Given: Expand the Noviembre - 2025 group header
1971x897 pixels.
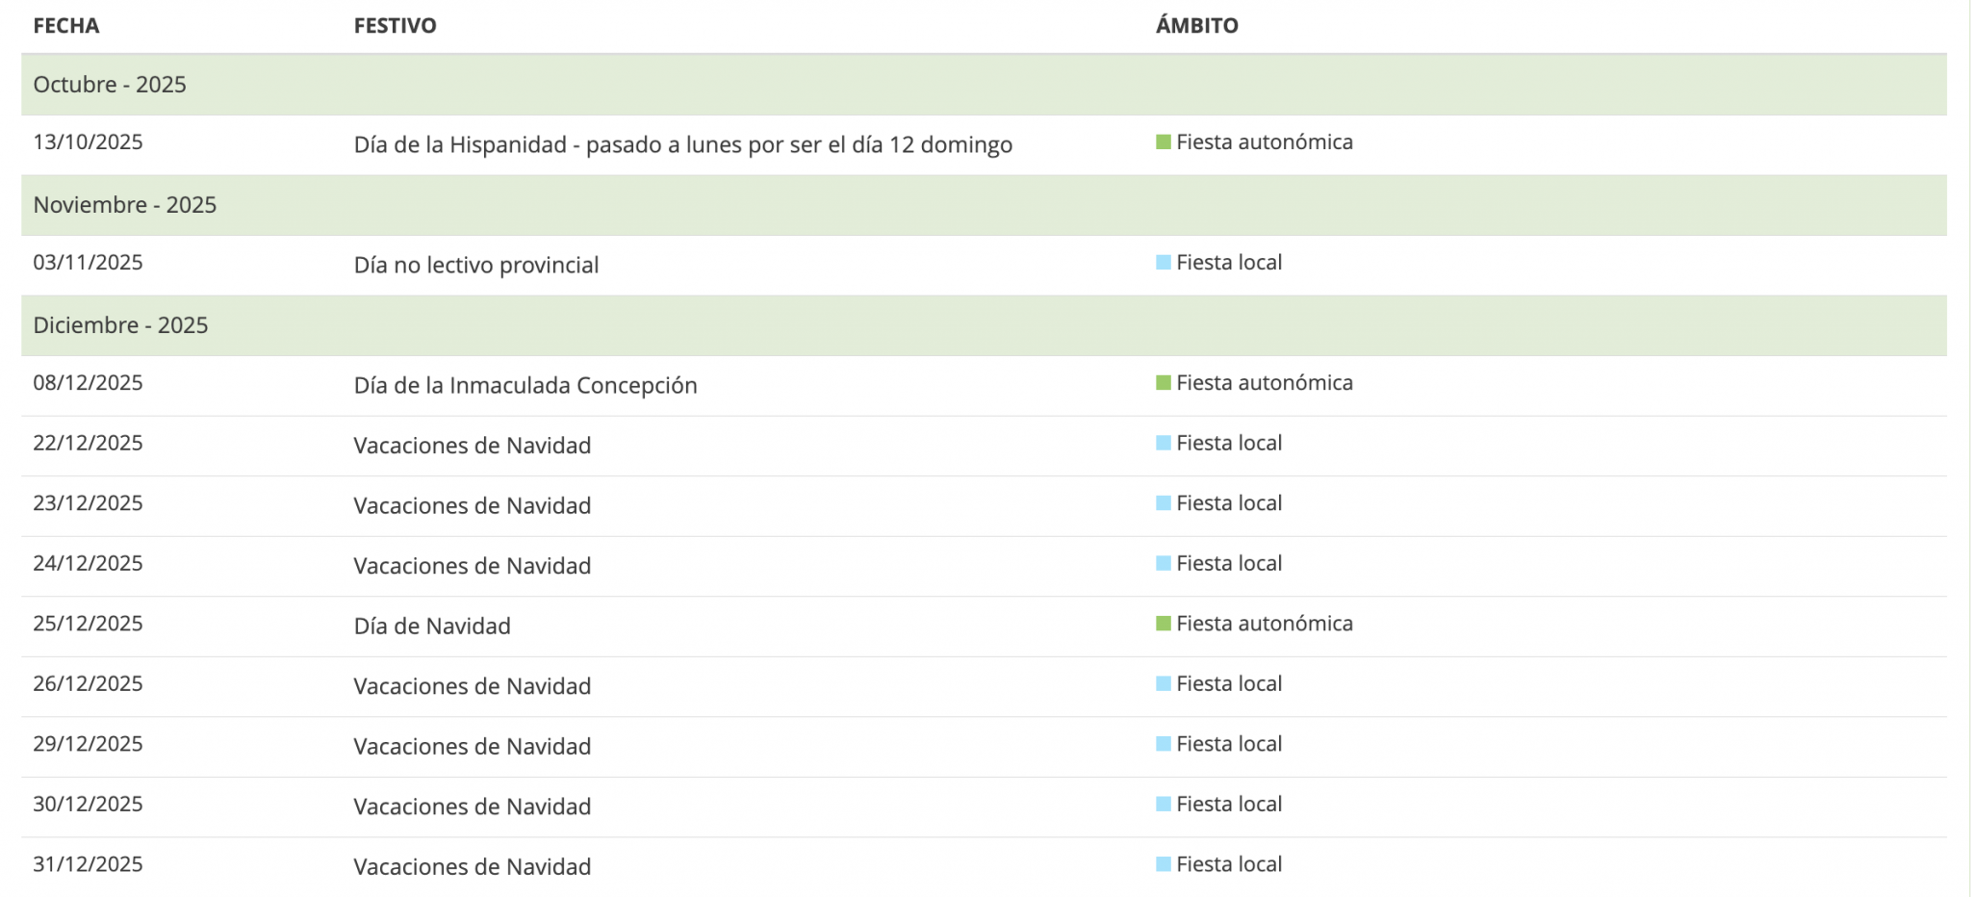Looking at the screenshot, I should click(x=124, y=205).
